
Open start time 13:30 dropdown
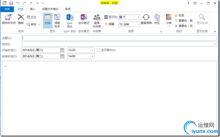click(92, 50)
